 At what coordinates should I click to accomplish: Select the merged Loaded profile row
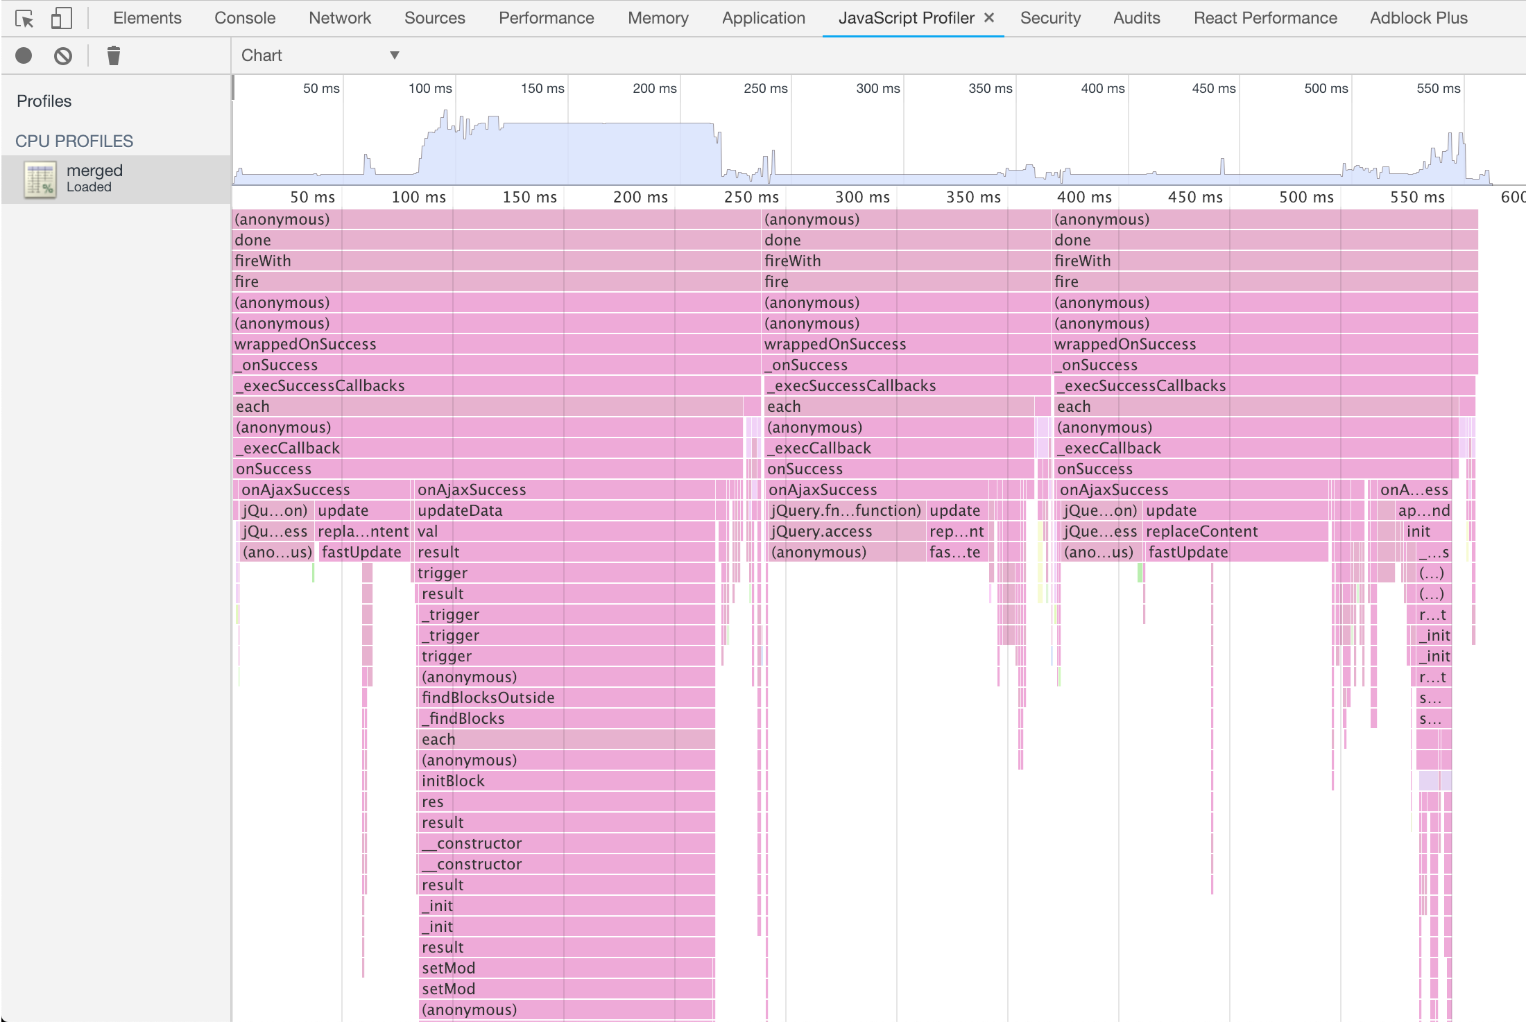tap(116, 179)
